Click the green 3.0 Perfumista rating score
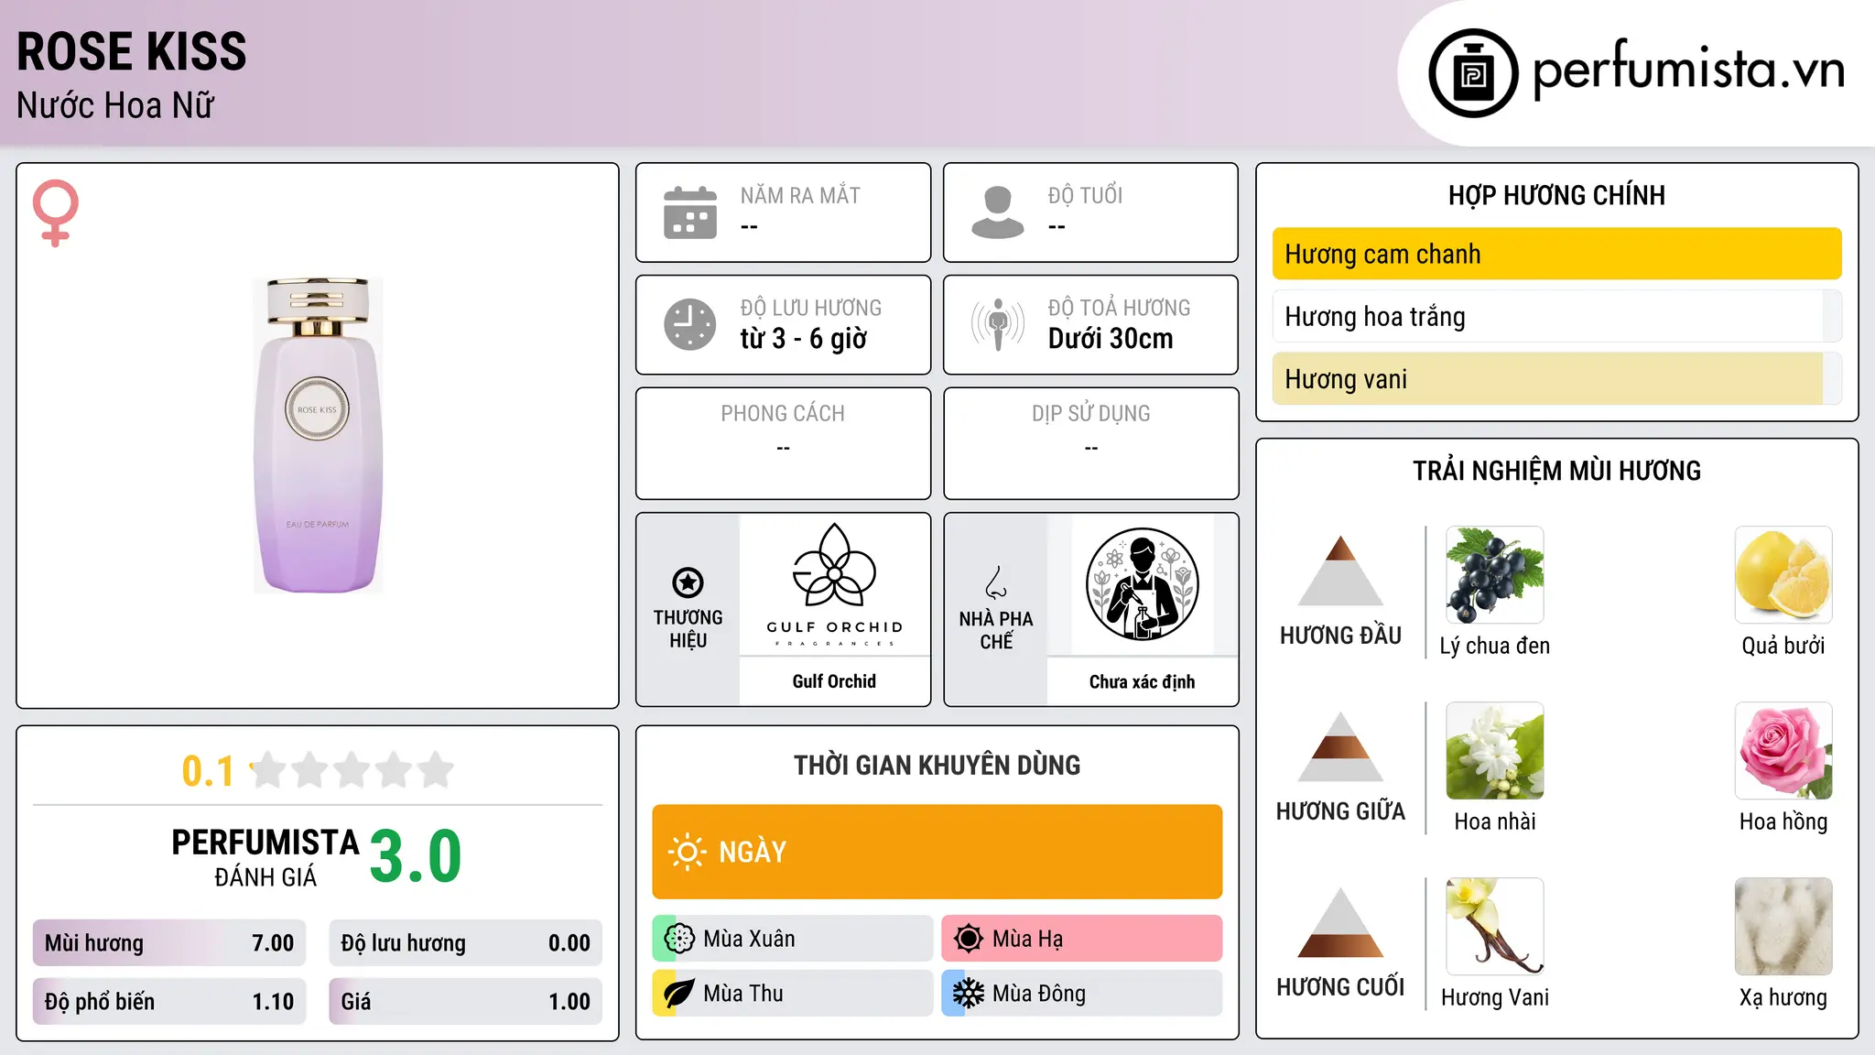This screenshot has height=1055, width=1875. tap(416, 856)
